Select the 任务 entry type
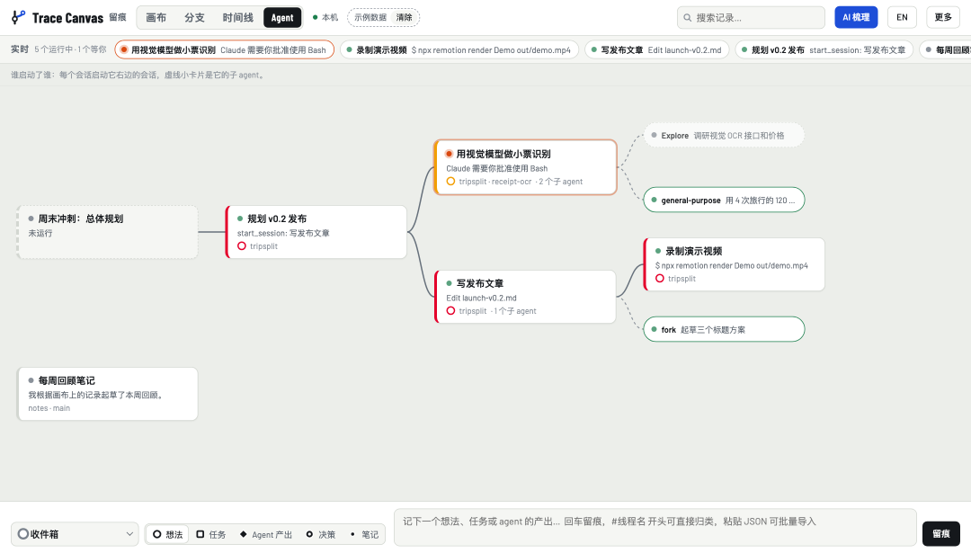The height and width of the screenshot is (553, 971). [210, 534]
